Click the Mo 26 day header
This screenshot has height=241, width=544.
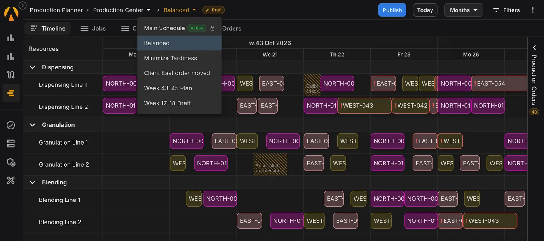click(x=471, y=55)
